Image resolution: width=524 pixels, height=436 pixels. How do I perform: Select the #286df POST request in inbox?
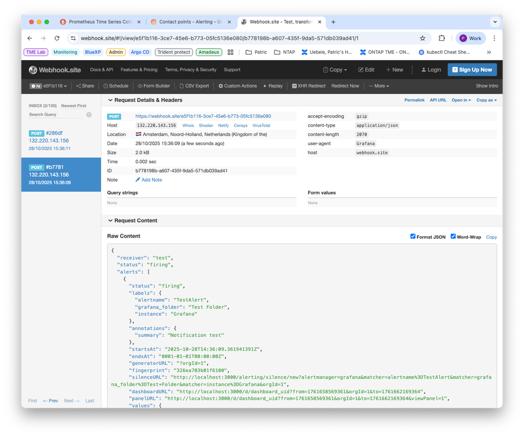point(61,141)
